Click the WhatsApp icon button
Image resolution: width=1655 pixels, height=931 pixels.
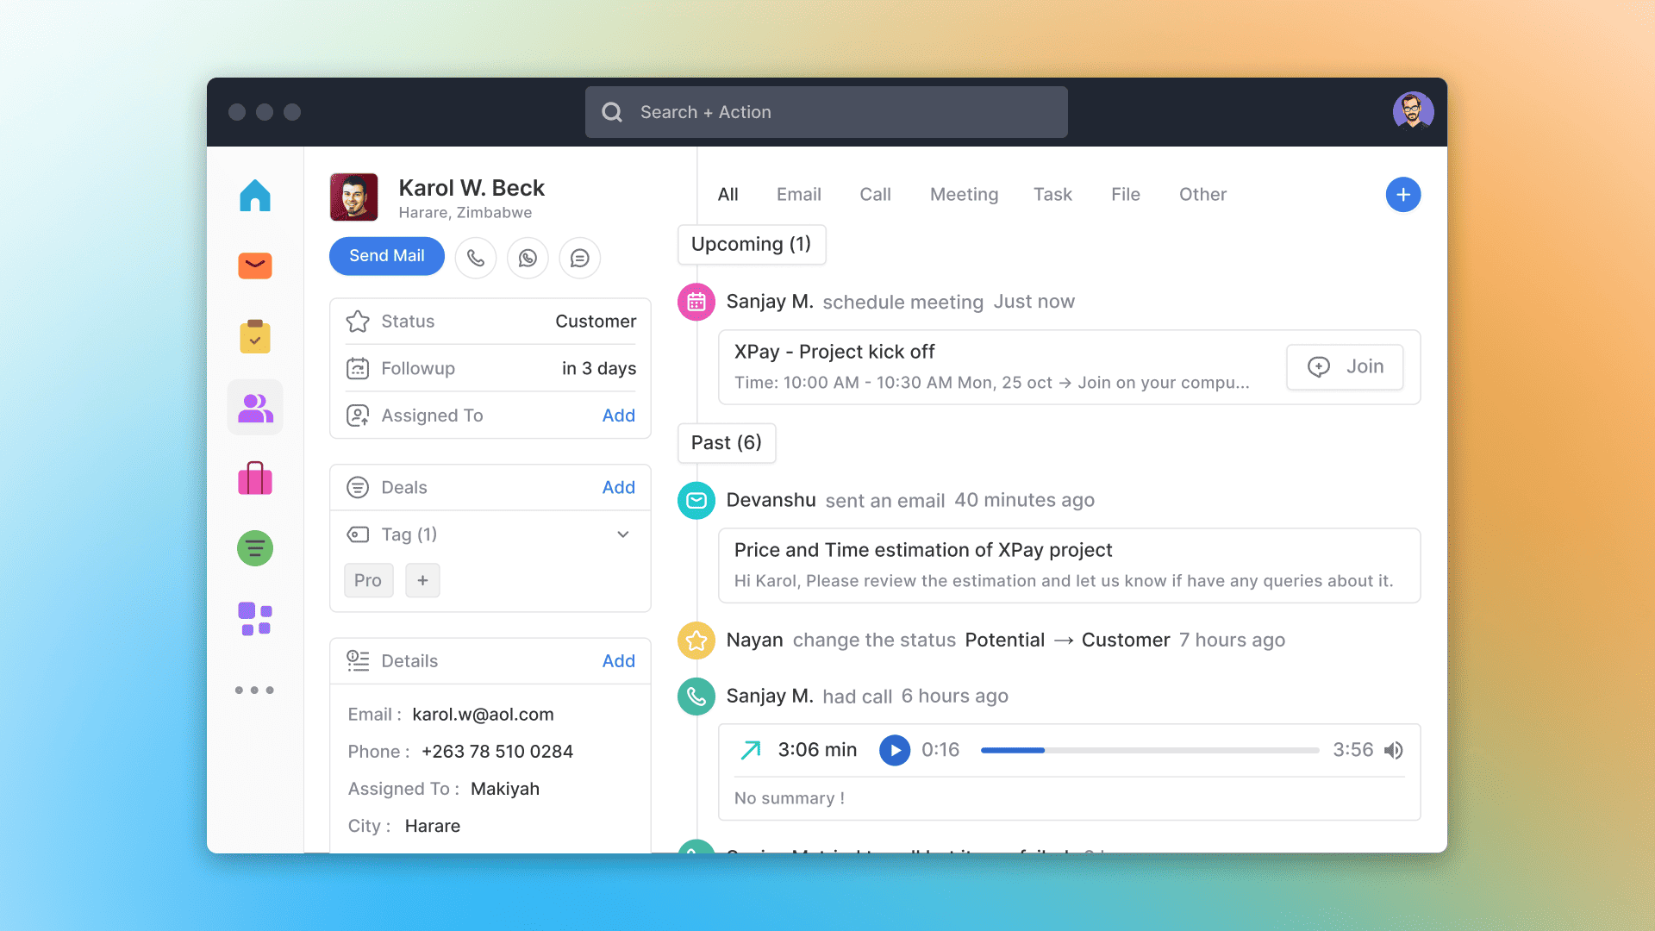point(528,258)
